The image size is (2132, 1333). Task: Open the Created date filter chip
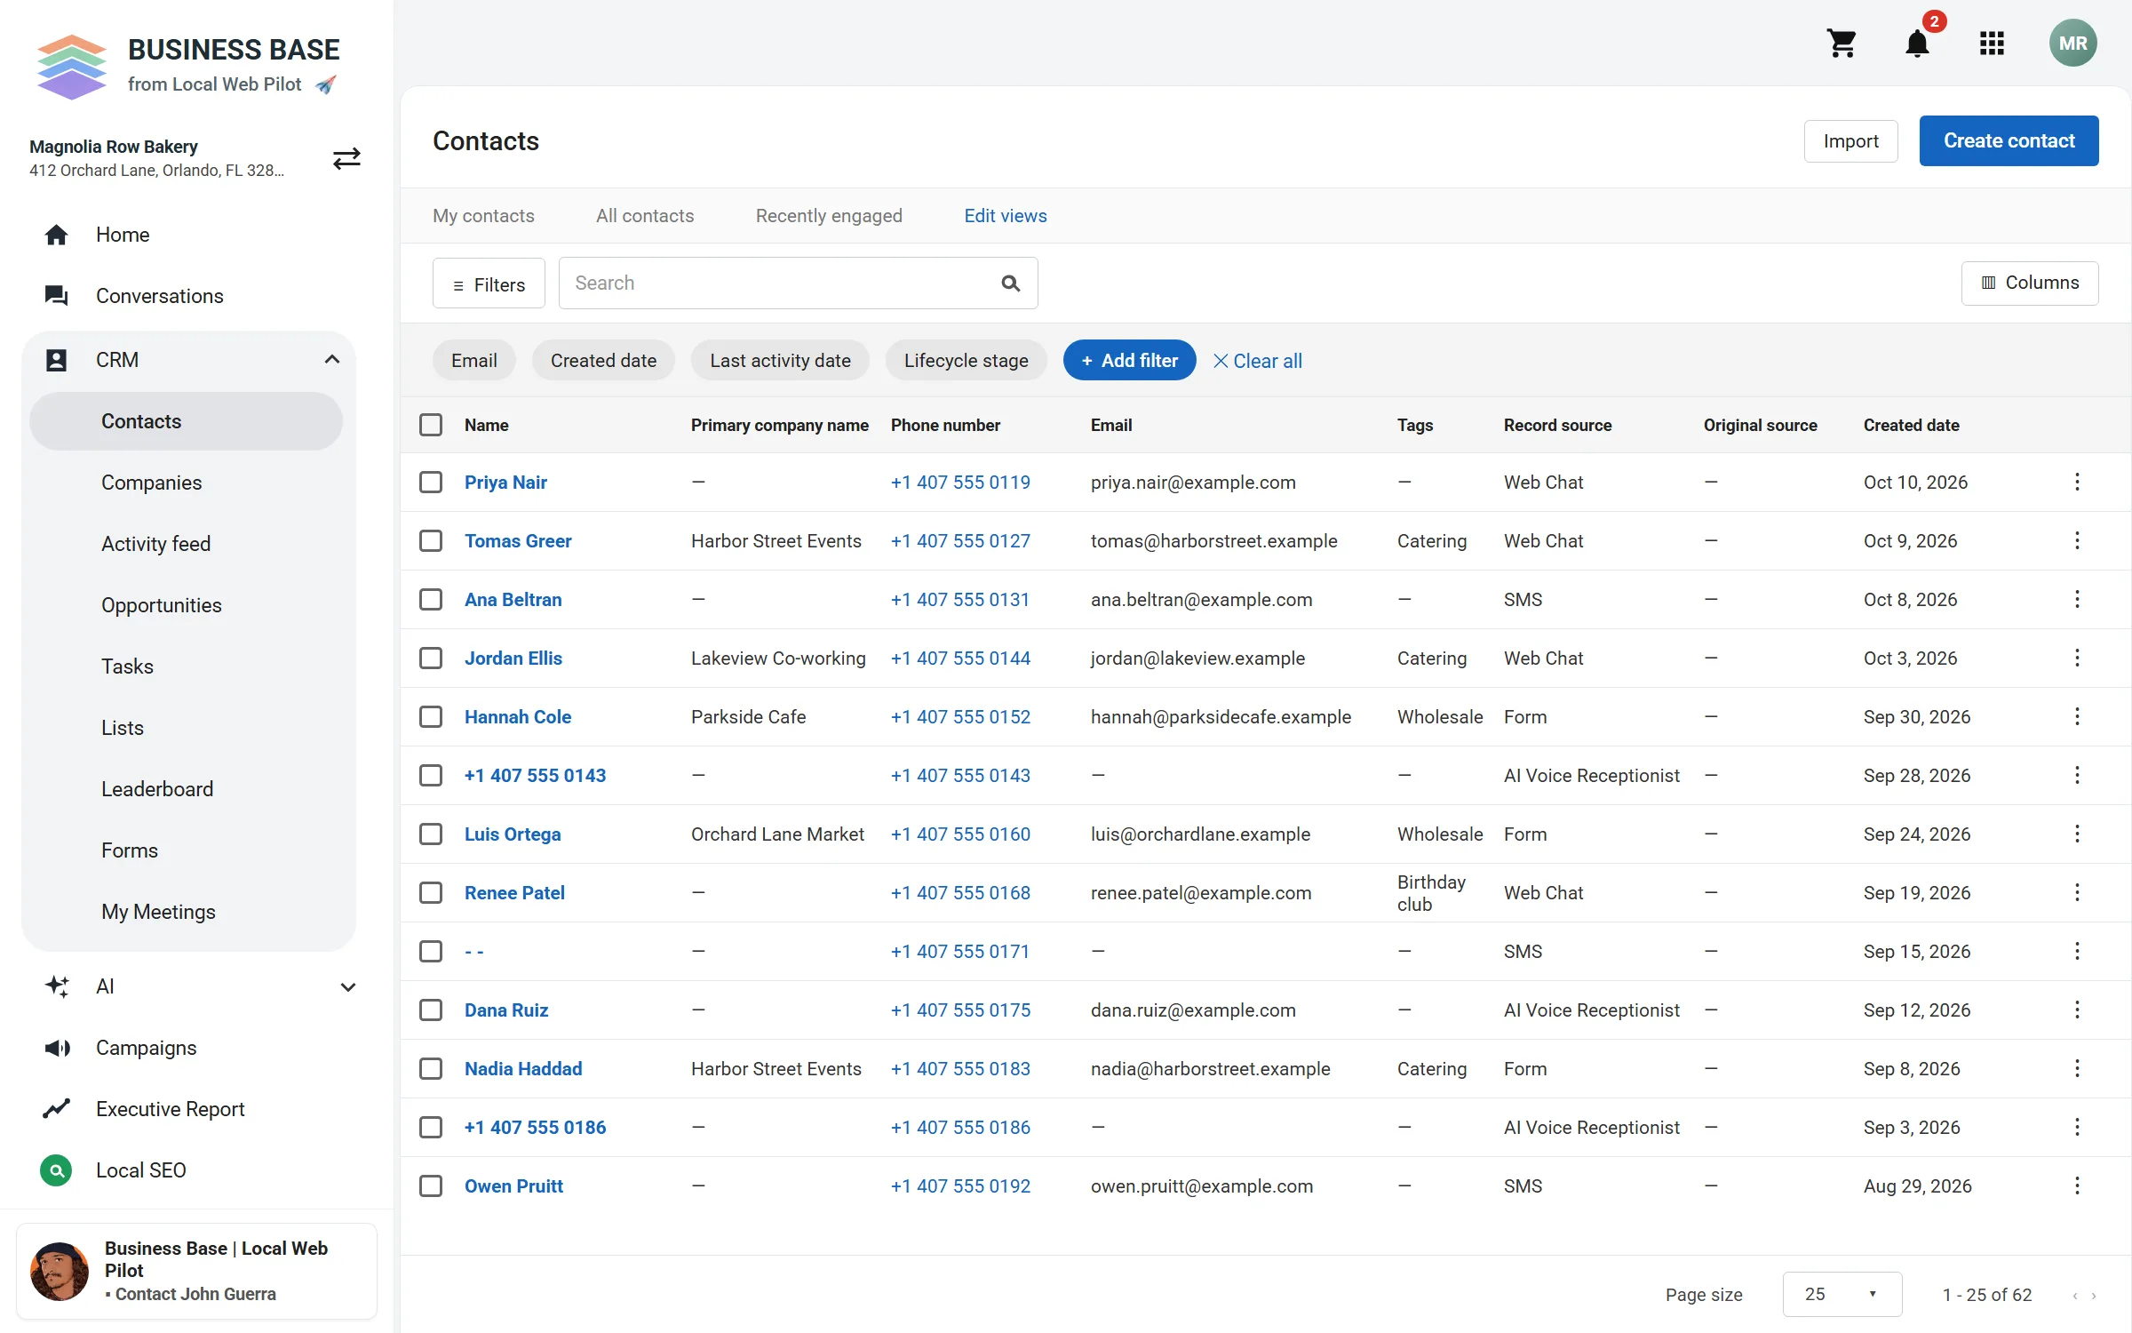tap(603, 360)
